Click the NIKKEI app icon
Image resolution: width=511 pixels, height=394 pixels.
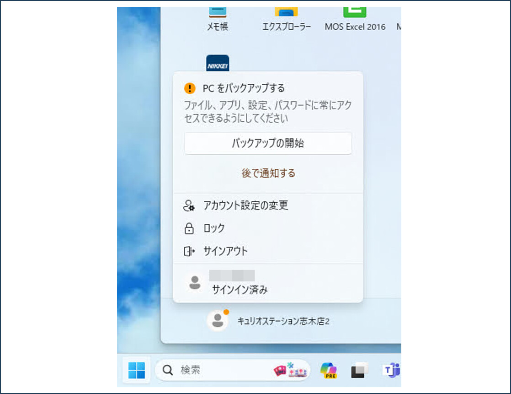coord(218,64)
